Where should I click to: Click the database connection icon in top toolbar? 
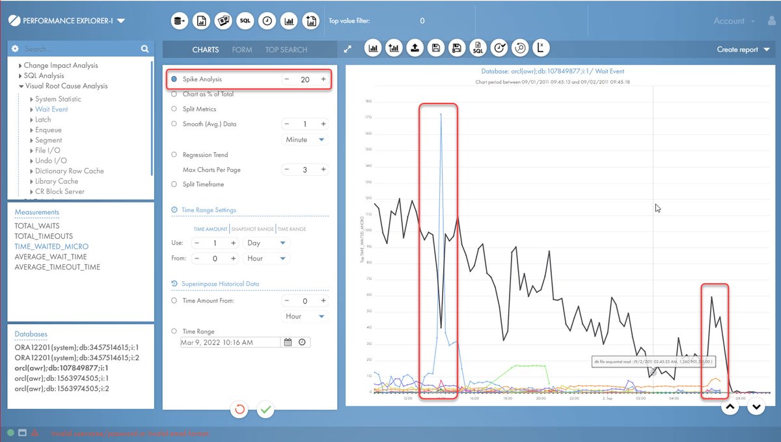180,21
